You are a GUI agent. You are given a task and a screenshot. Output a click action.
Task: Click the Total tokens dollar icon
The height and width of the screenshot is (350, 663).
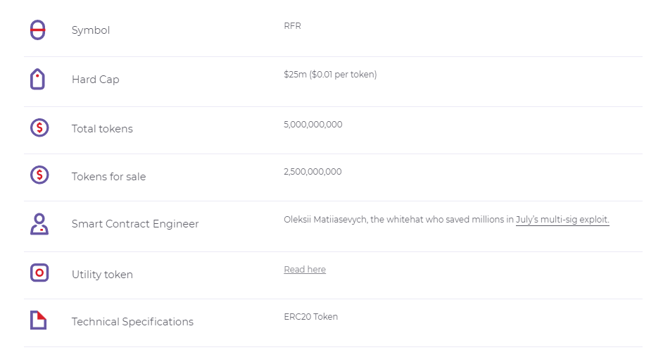click(x=39, y=127)
